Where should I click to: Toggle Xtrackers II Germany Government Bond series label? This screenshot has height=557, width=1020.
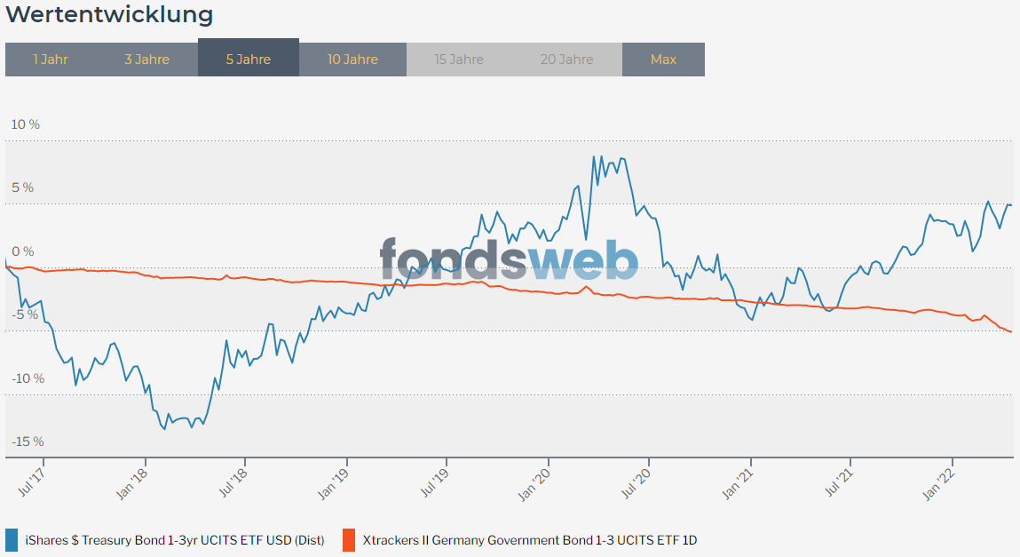(529, 540)
